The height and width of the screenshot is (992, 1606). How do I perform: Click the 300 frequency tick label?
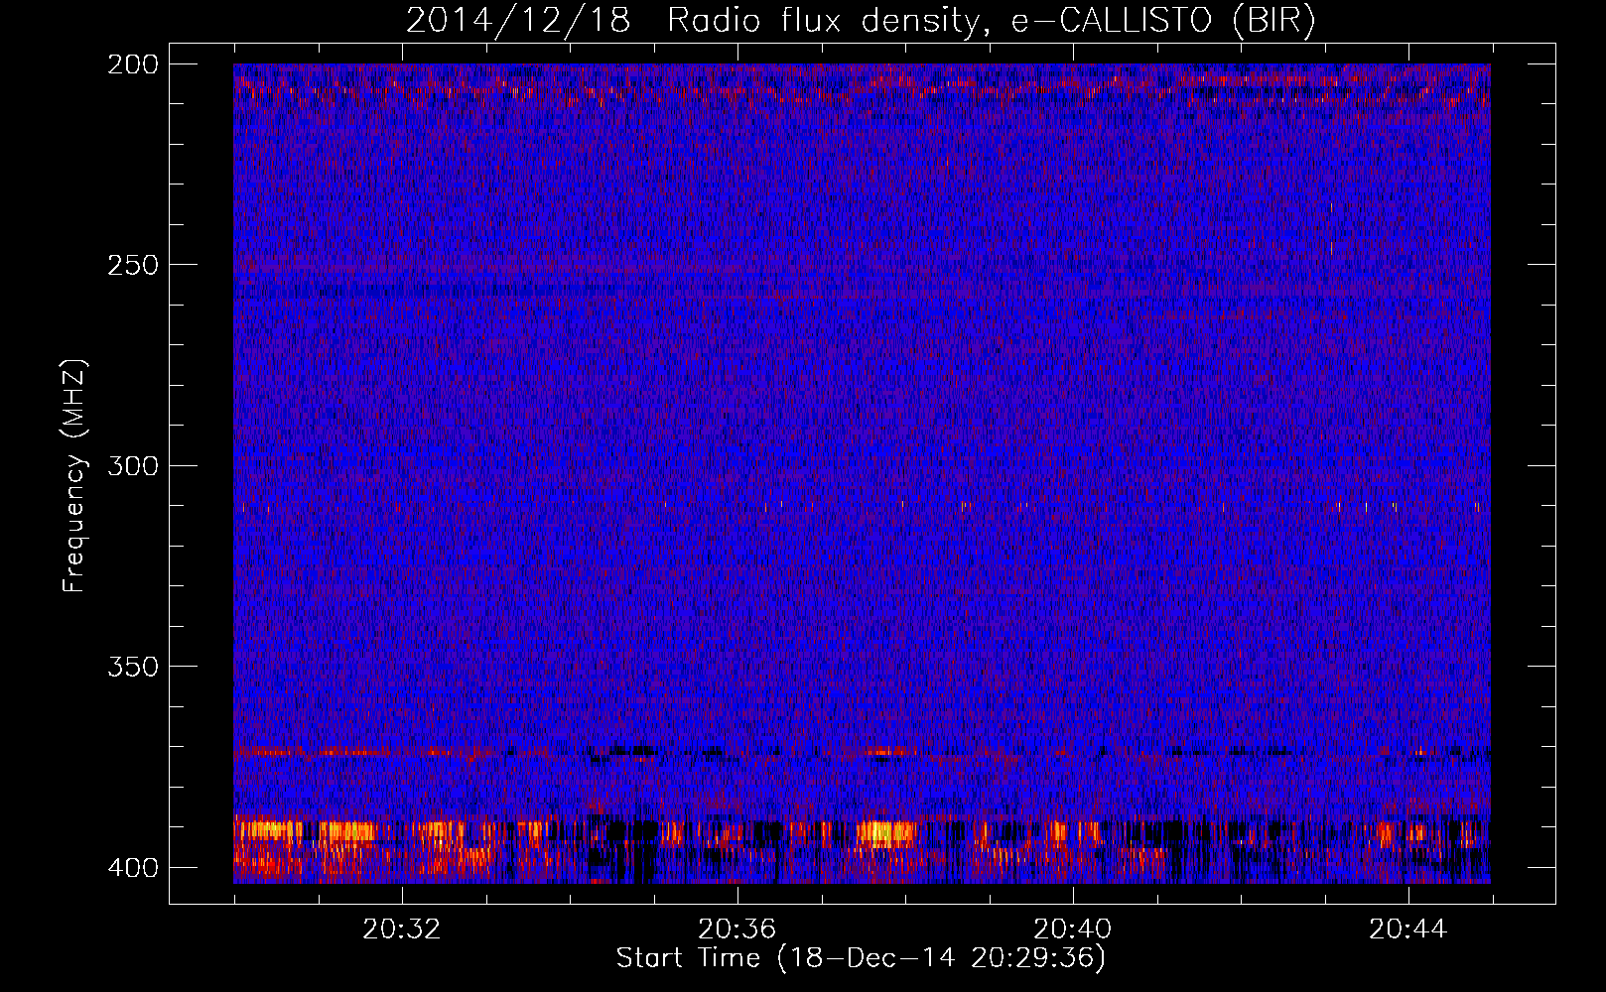[x=132, y=465]
